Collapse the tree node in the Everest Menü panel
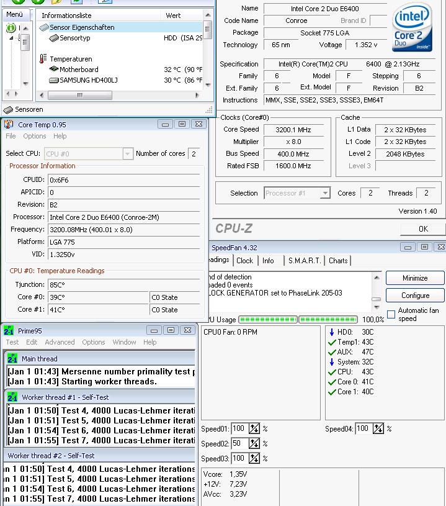 click(x=11, y=38)
